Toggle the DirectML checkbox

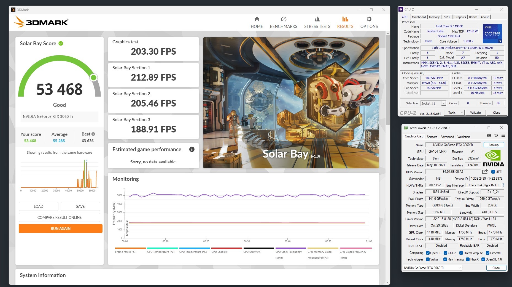[x=487, y=253]
